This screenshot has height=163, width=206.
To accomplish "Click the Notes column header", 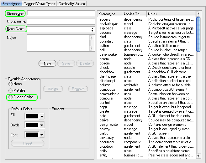I will click(171, 14).
